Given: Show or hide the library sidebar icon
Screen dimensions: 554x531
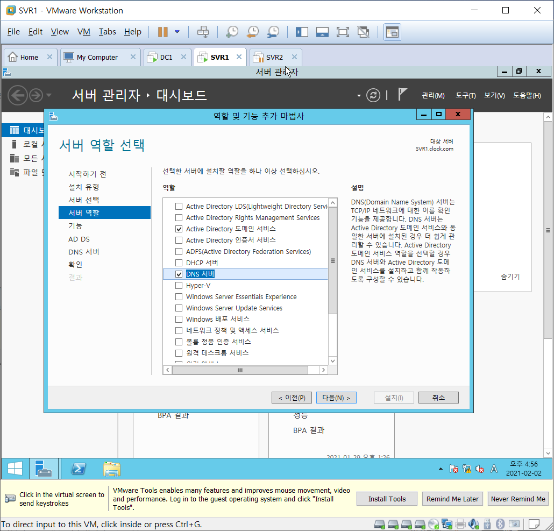Looking at the screenshot, I should [x=302, y=32].
